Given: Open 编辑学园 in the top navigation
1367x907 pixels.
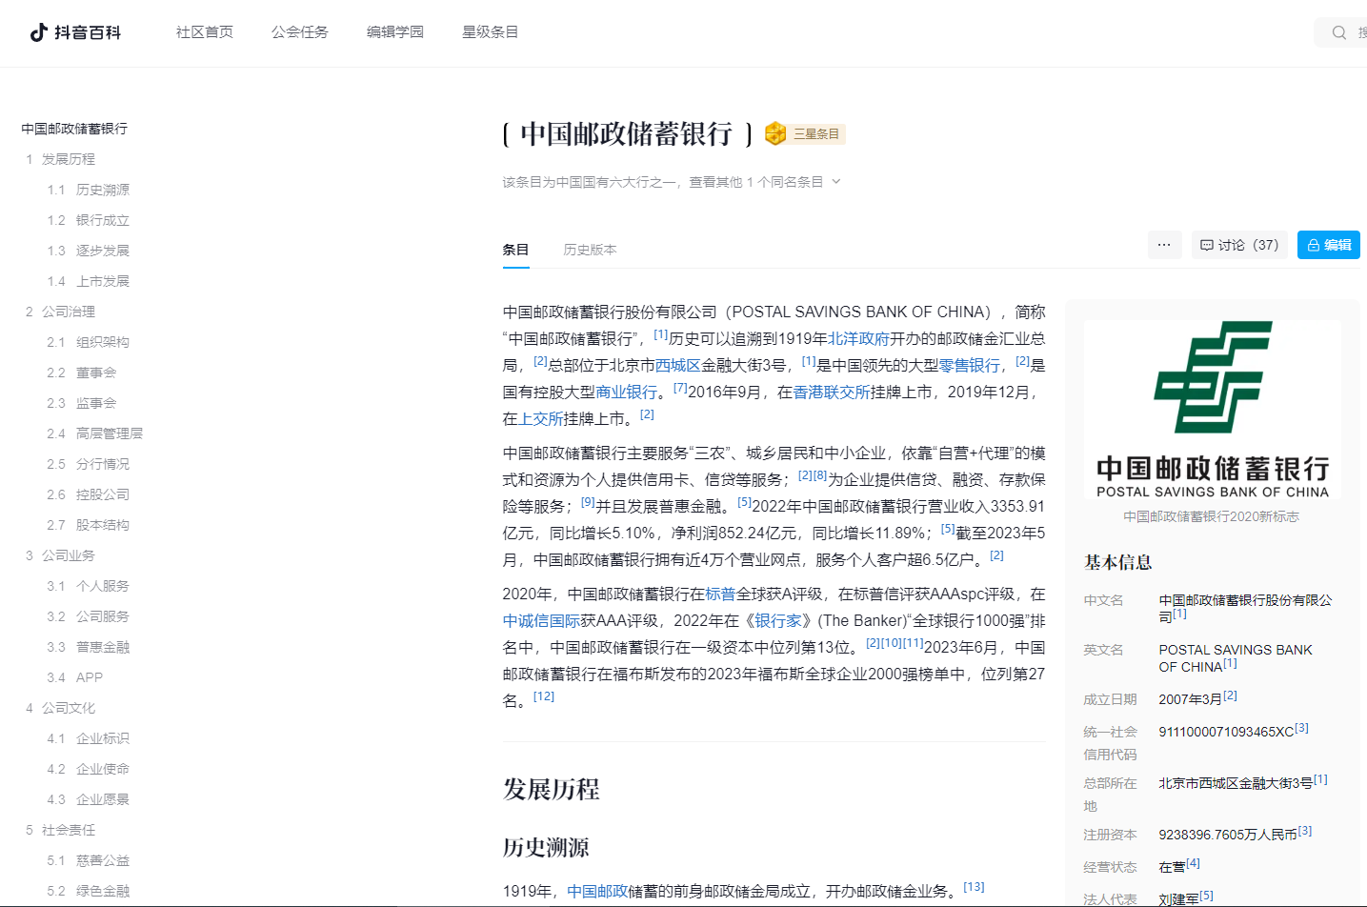Looking at the screenshot, I should (x=395, y=32).
